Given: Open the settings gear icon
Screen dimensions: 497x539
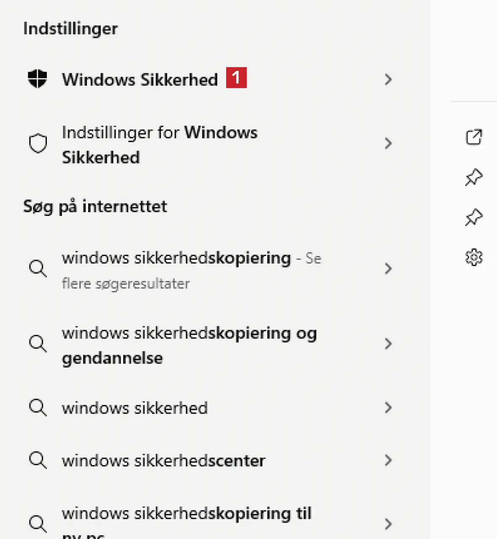Looking at the screenshot, I should point(473,257).
